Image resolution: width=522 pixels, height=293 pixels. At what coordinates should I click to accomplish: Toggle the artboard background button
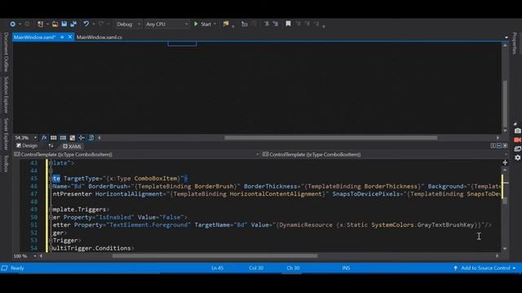pos(73,138)
